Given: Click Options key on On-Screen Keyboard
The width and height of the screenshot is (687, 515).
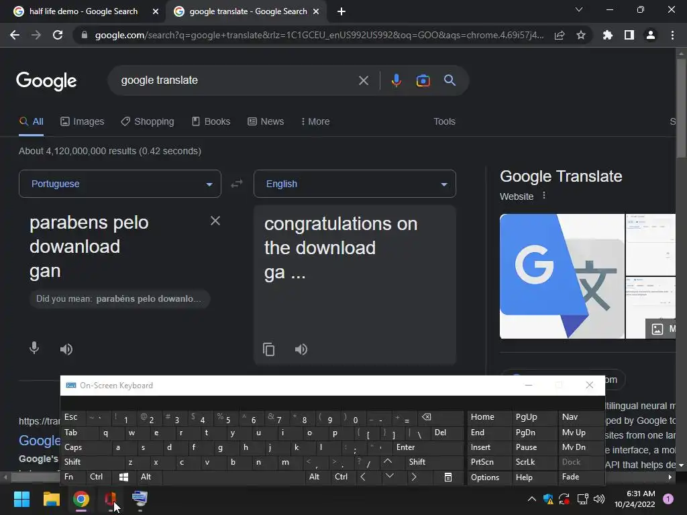Looking at the screenshot, I should (489, 477).
